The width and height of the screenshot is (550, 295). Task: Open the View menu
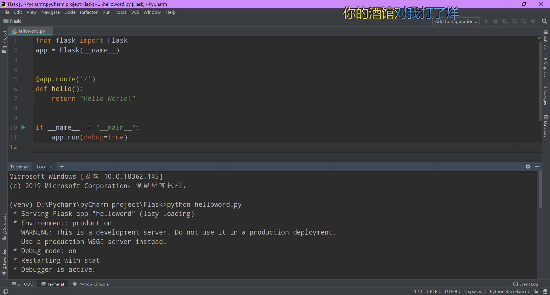pos(32,12)
